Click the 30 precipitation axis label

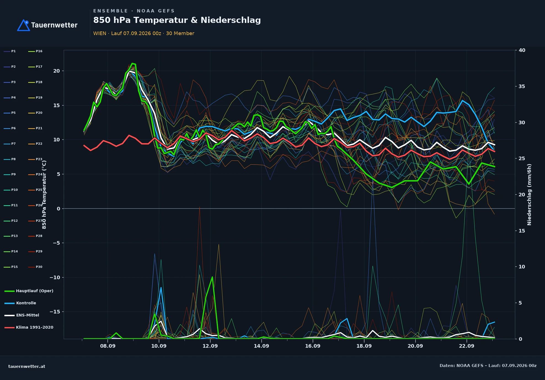tap(522, 123)
